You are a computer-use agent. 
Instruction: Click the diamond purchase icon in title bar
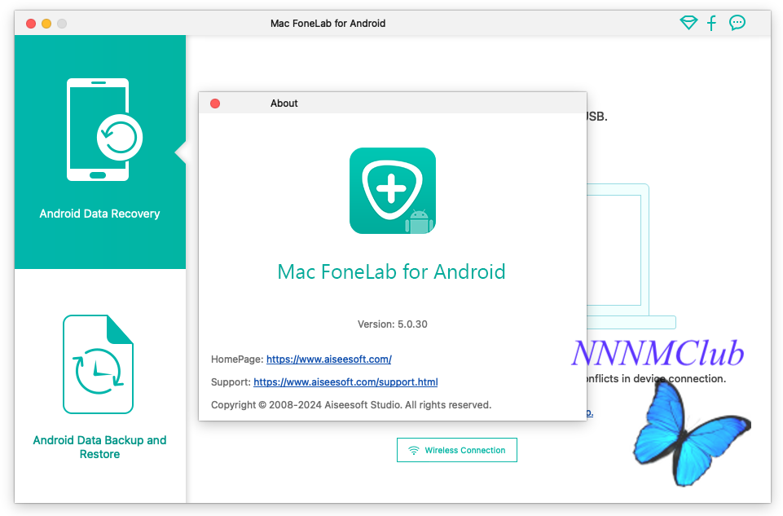(688, 23)
